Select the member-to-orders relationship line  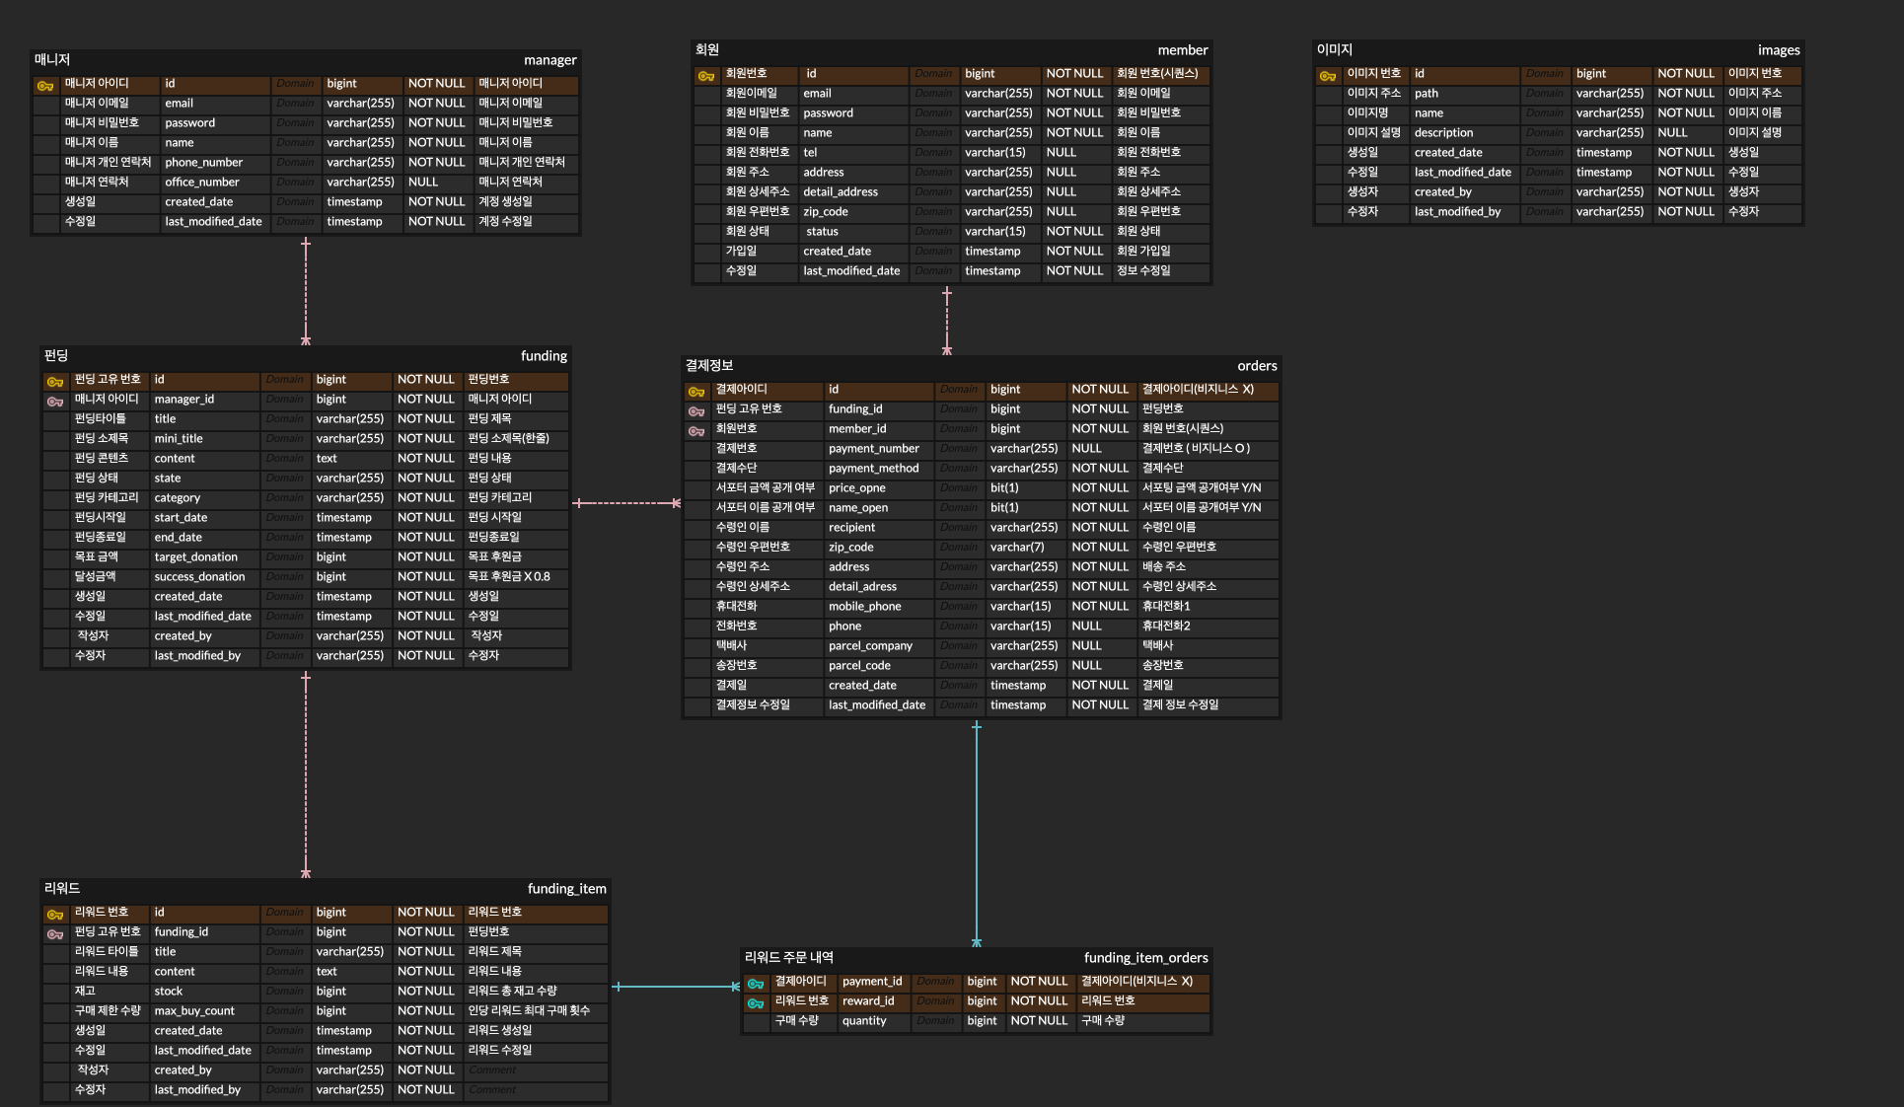(x=947, y=321)
